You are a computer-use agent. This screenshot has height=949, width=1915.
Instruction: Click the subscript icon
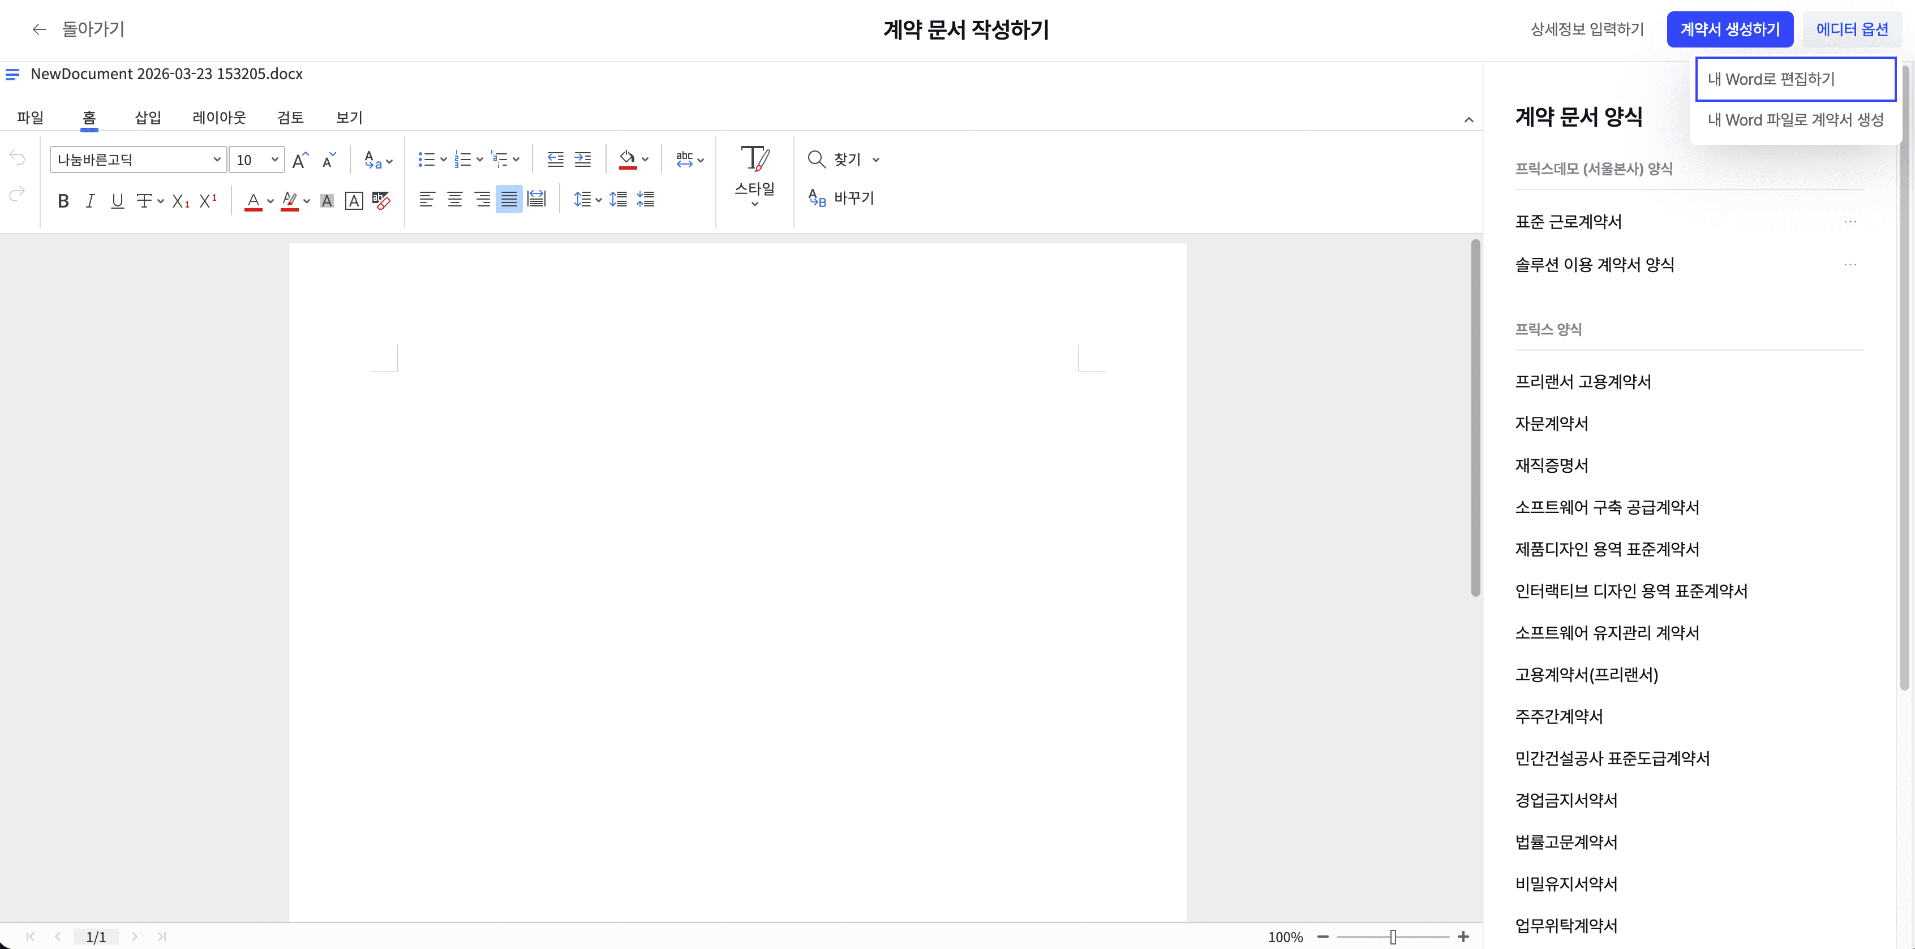click(180, 201)
